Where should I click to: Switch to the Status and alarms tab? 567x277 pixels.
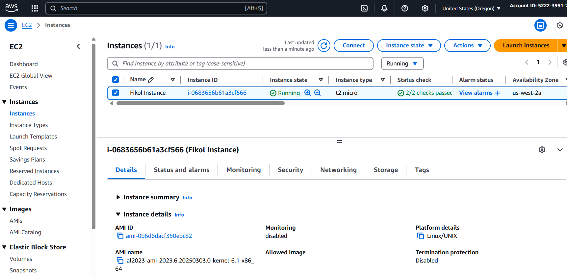tap(182, 170)
